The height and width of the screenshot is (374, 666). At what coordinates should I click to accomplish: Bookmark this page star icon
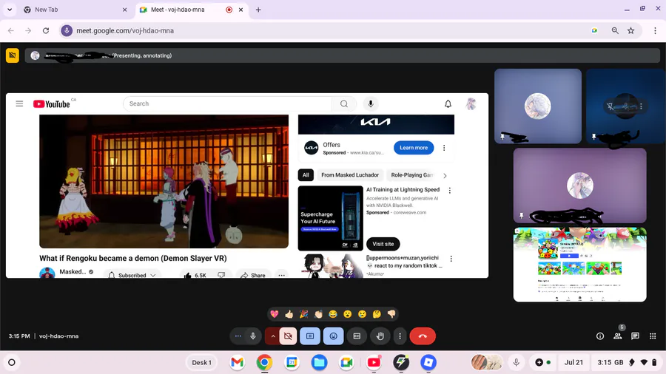tap(631, 30)
